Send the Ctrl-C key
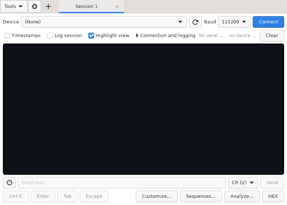 (x=16, y=196)
